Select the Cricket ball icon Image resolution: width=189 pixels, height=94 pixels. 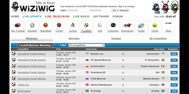[59, 25]
